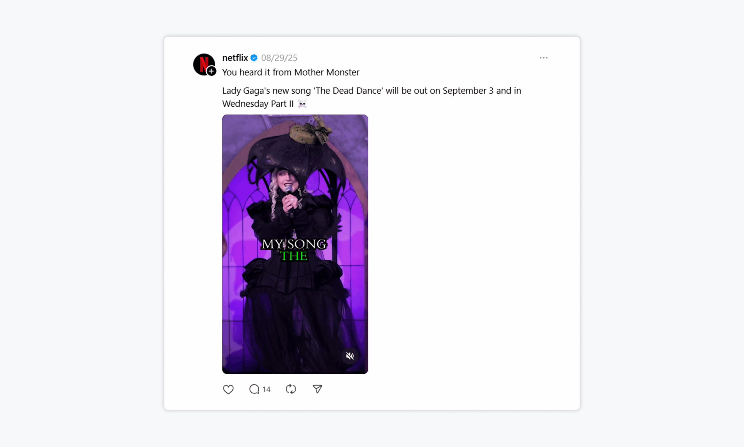Open the three-dot more options menu
Screen dimensions: 744x447
click(543, 58)
